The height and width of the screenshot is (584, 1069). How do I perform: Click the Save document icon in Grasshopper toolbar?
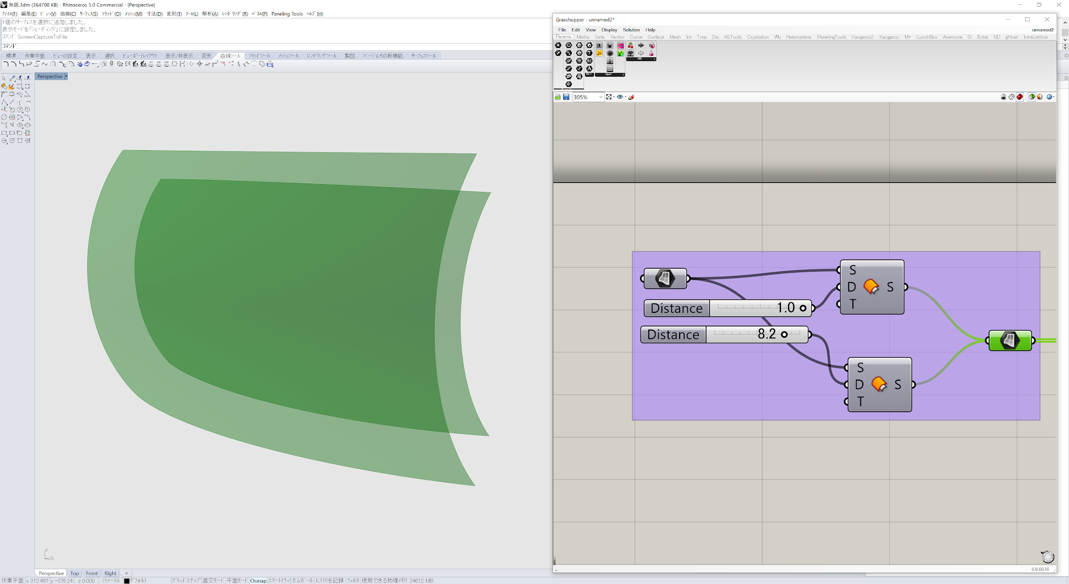[x=566, y=97]
